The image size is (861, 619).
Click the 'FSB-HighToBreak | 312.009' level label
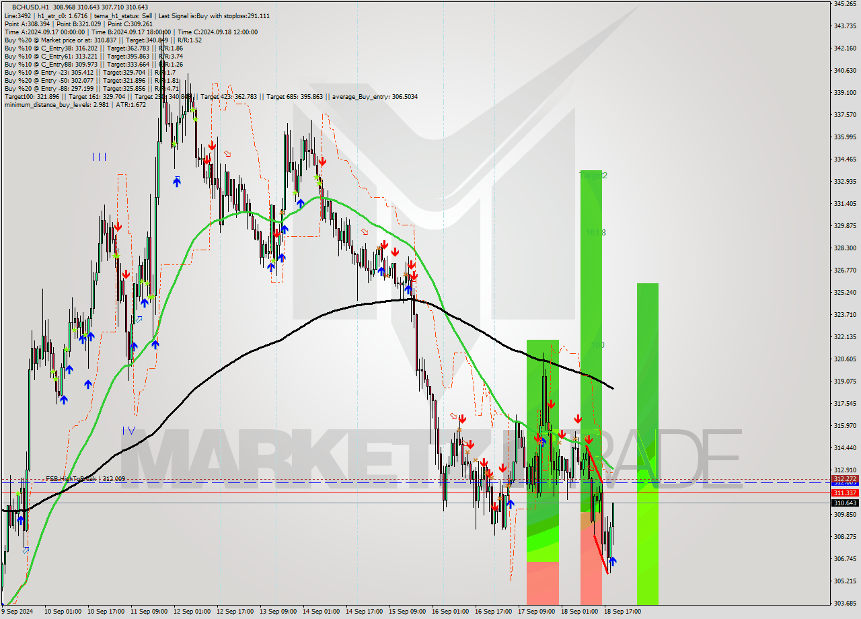pos(85,478)
